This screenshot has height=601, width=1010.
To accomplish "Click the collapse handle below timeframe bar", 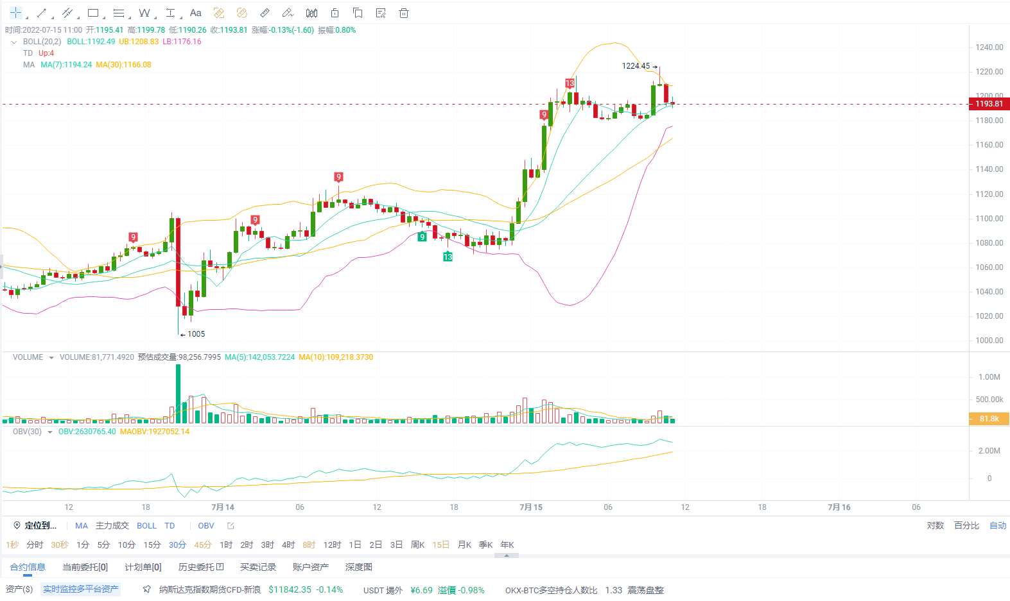I will (507, 555).
